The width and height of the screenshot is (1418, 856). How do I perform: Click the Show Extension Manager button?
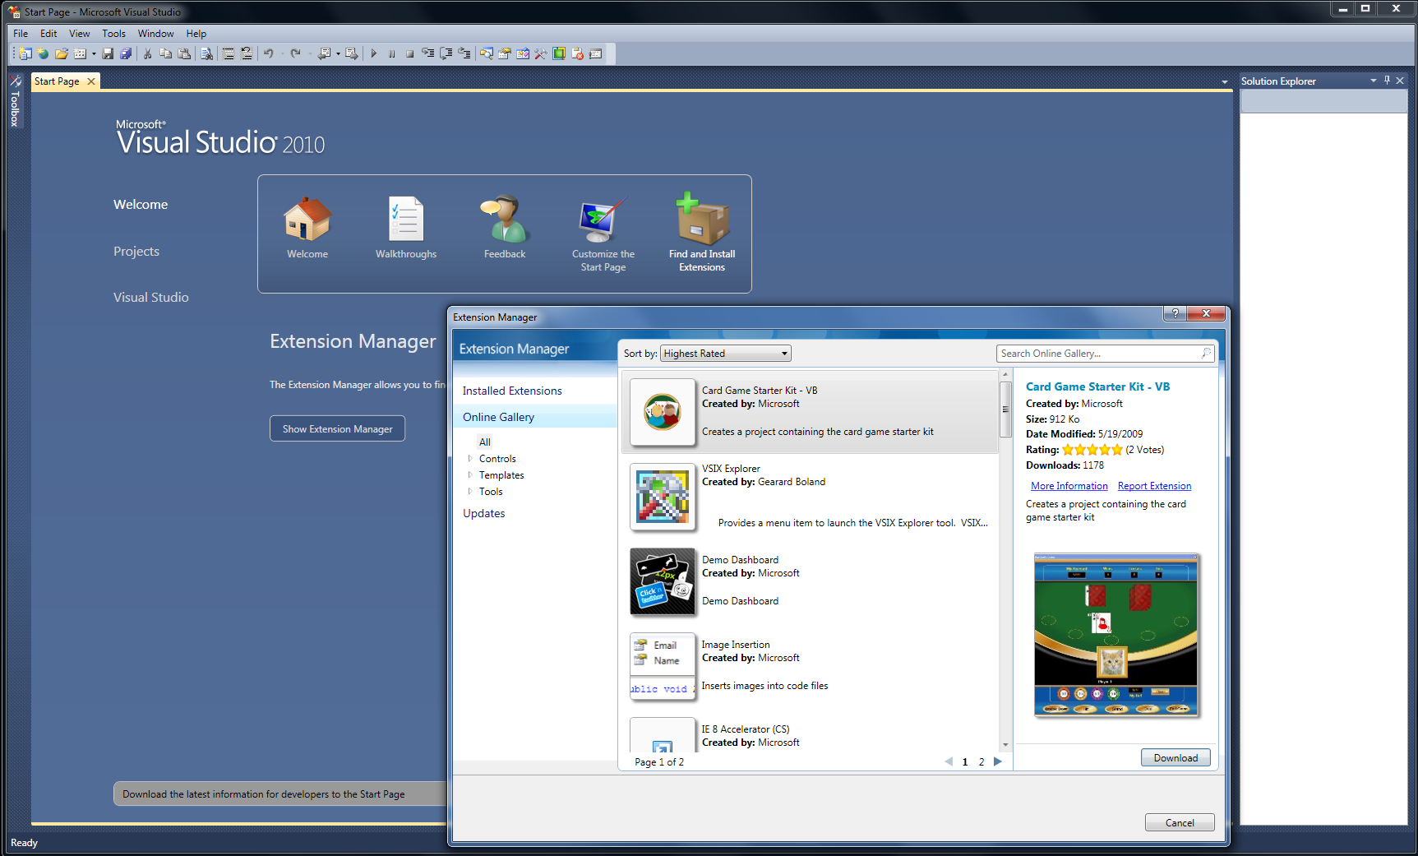(337, 429)
